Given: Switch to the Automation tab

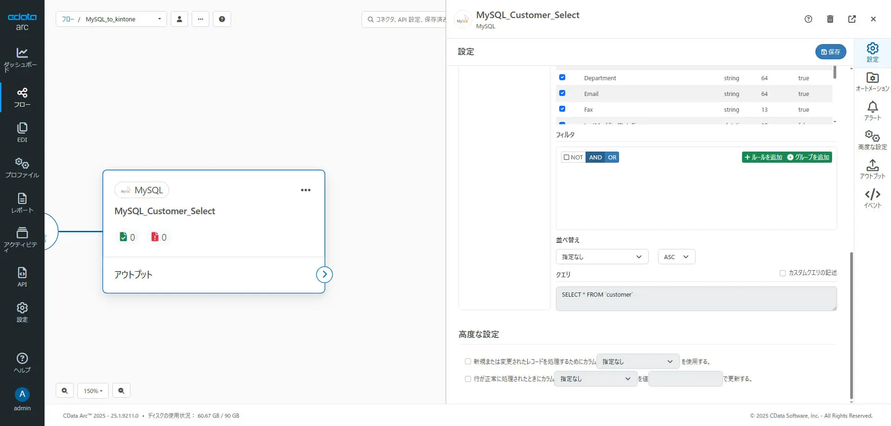Looking at the screenshot, I should (x=872, y=82).
